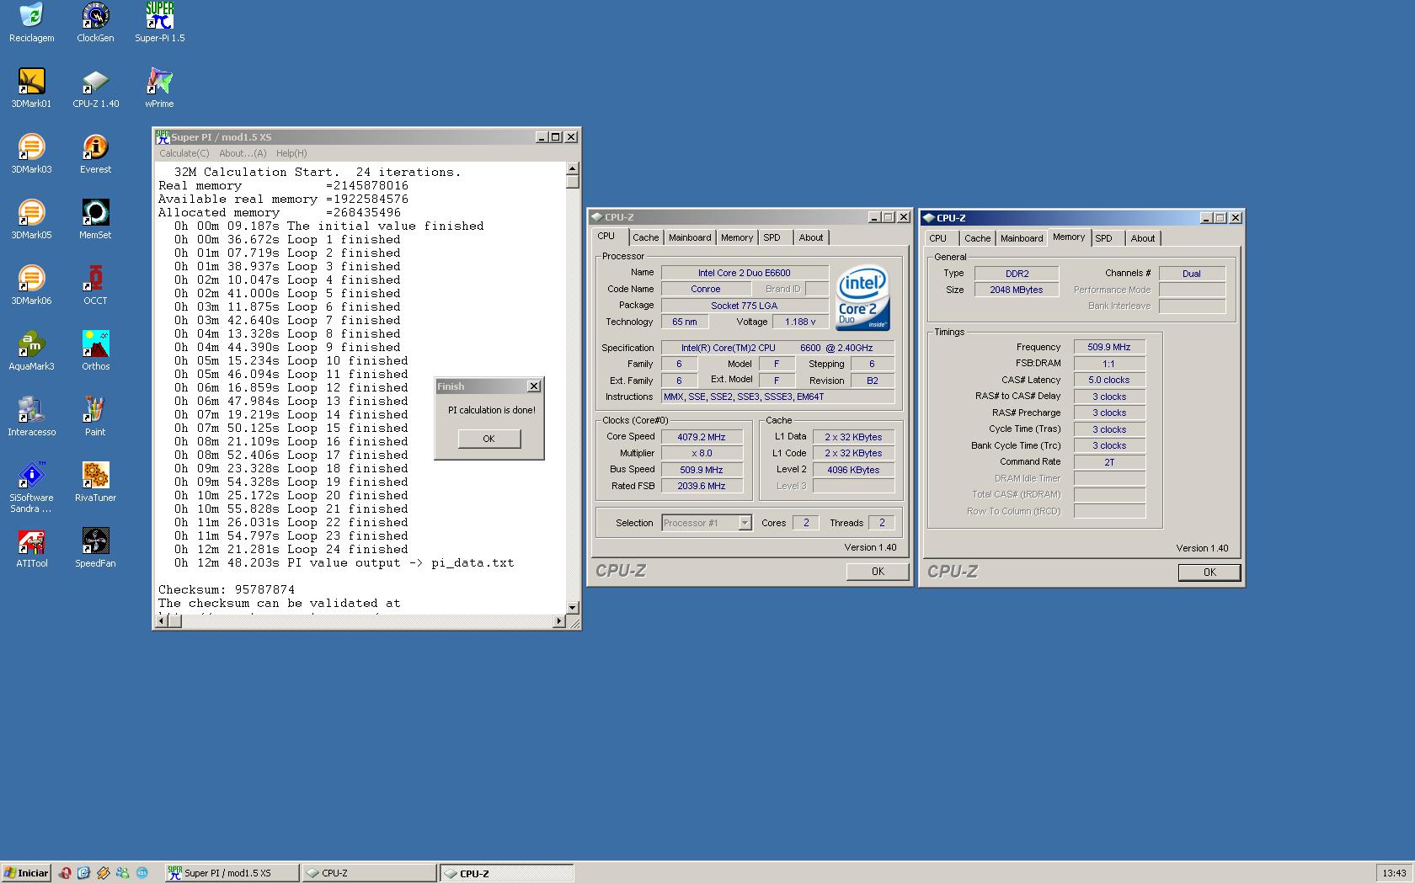Image resolution: width=1415 pixels, height=884 pixels.
Task: Open the About...(A) menu in Super PI
Action: (243, 153)
